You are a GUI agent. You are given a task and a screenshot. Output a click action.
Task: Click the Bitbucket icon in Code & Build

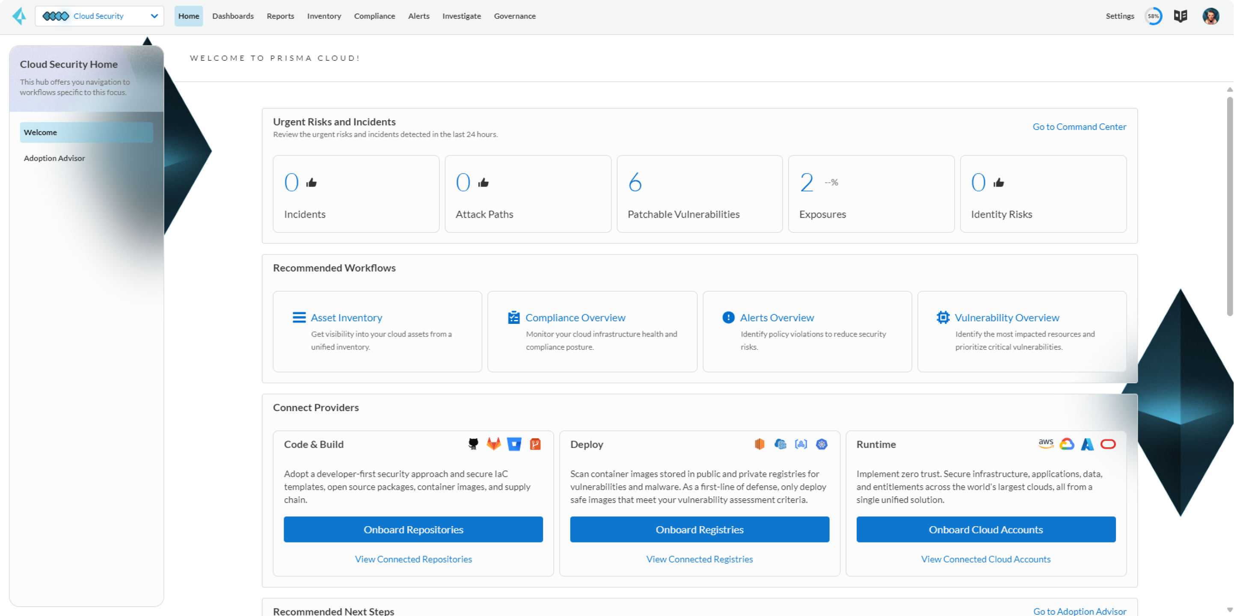514,444
